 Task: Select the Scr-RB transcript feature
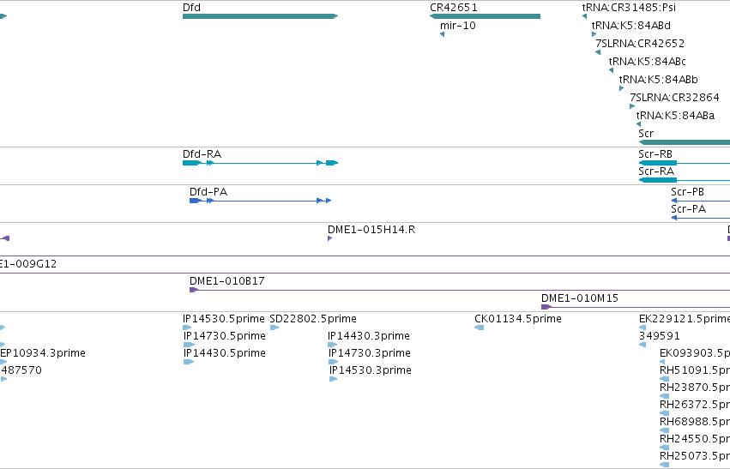click(685, 163)
